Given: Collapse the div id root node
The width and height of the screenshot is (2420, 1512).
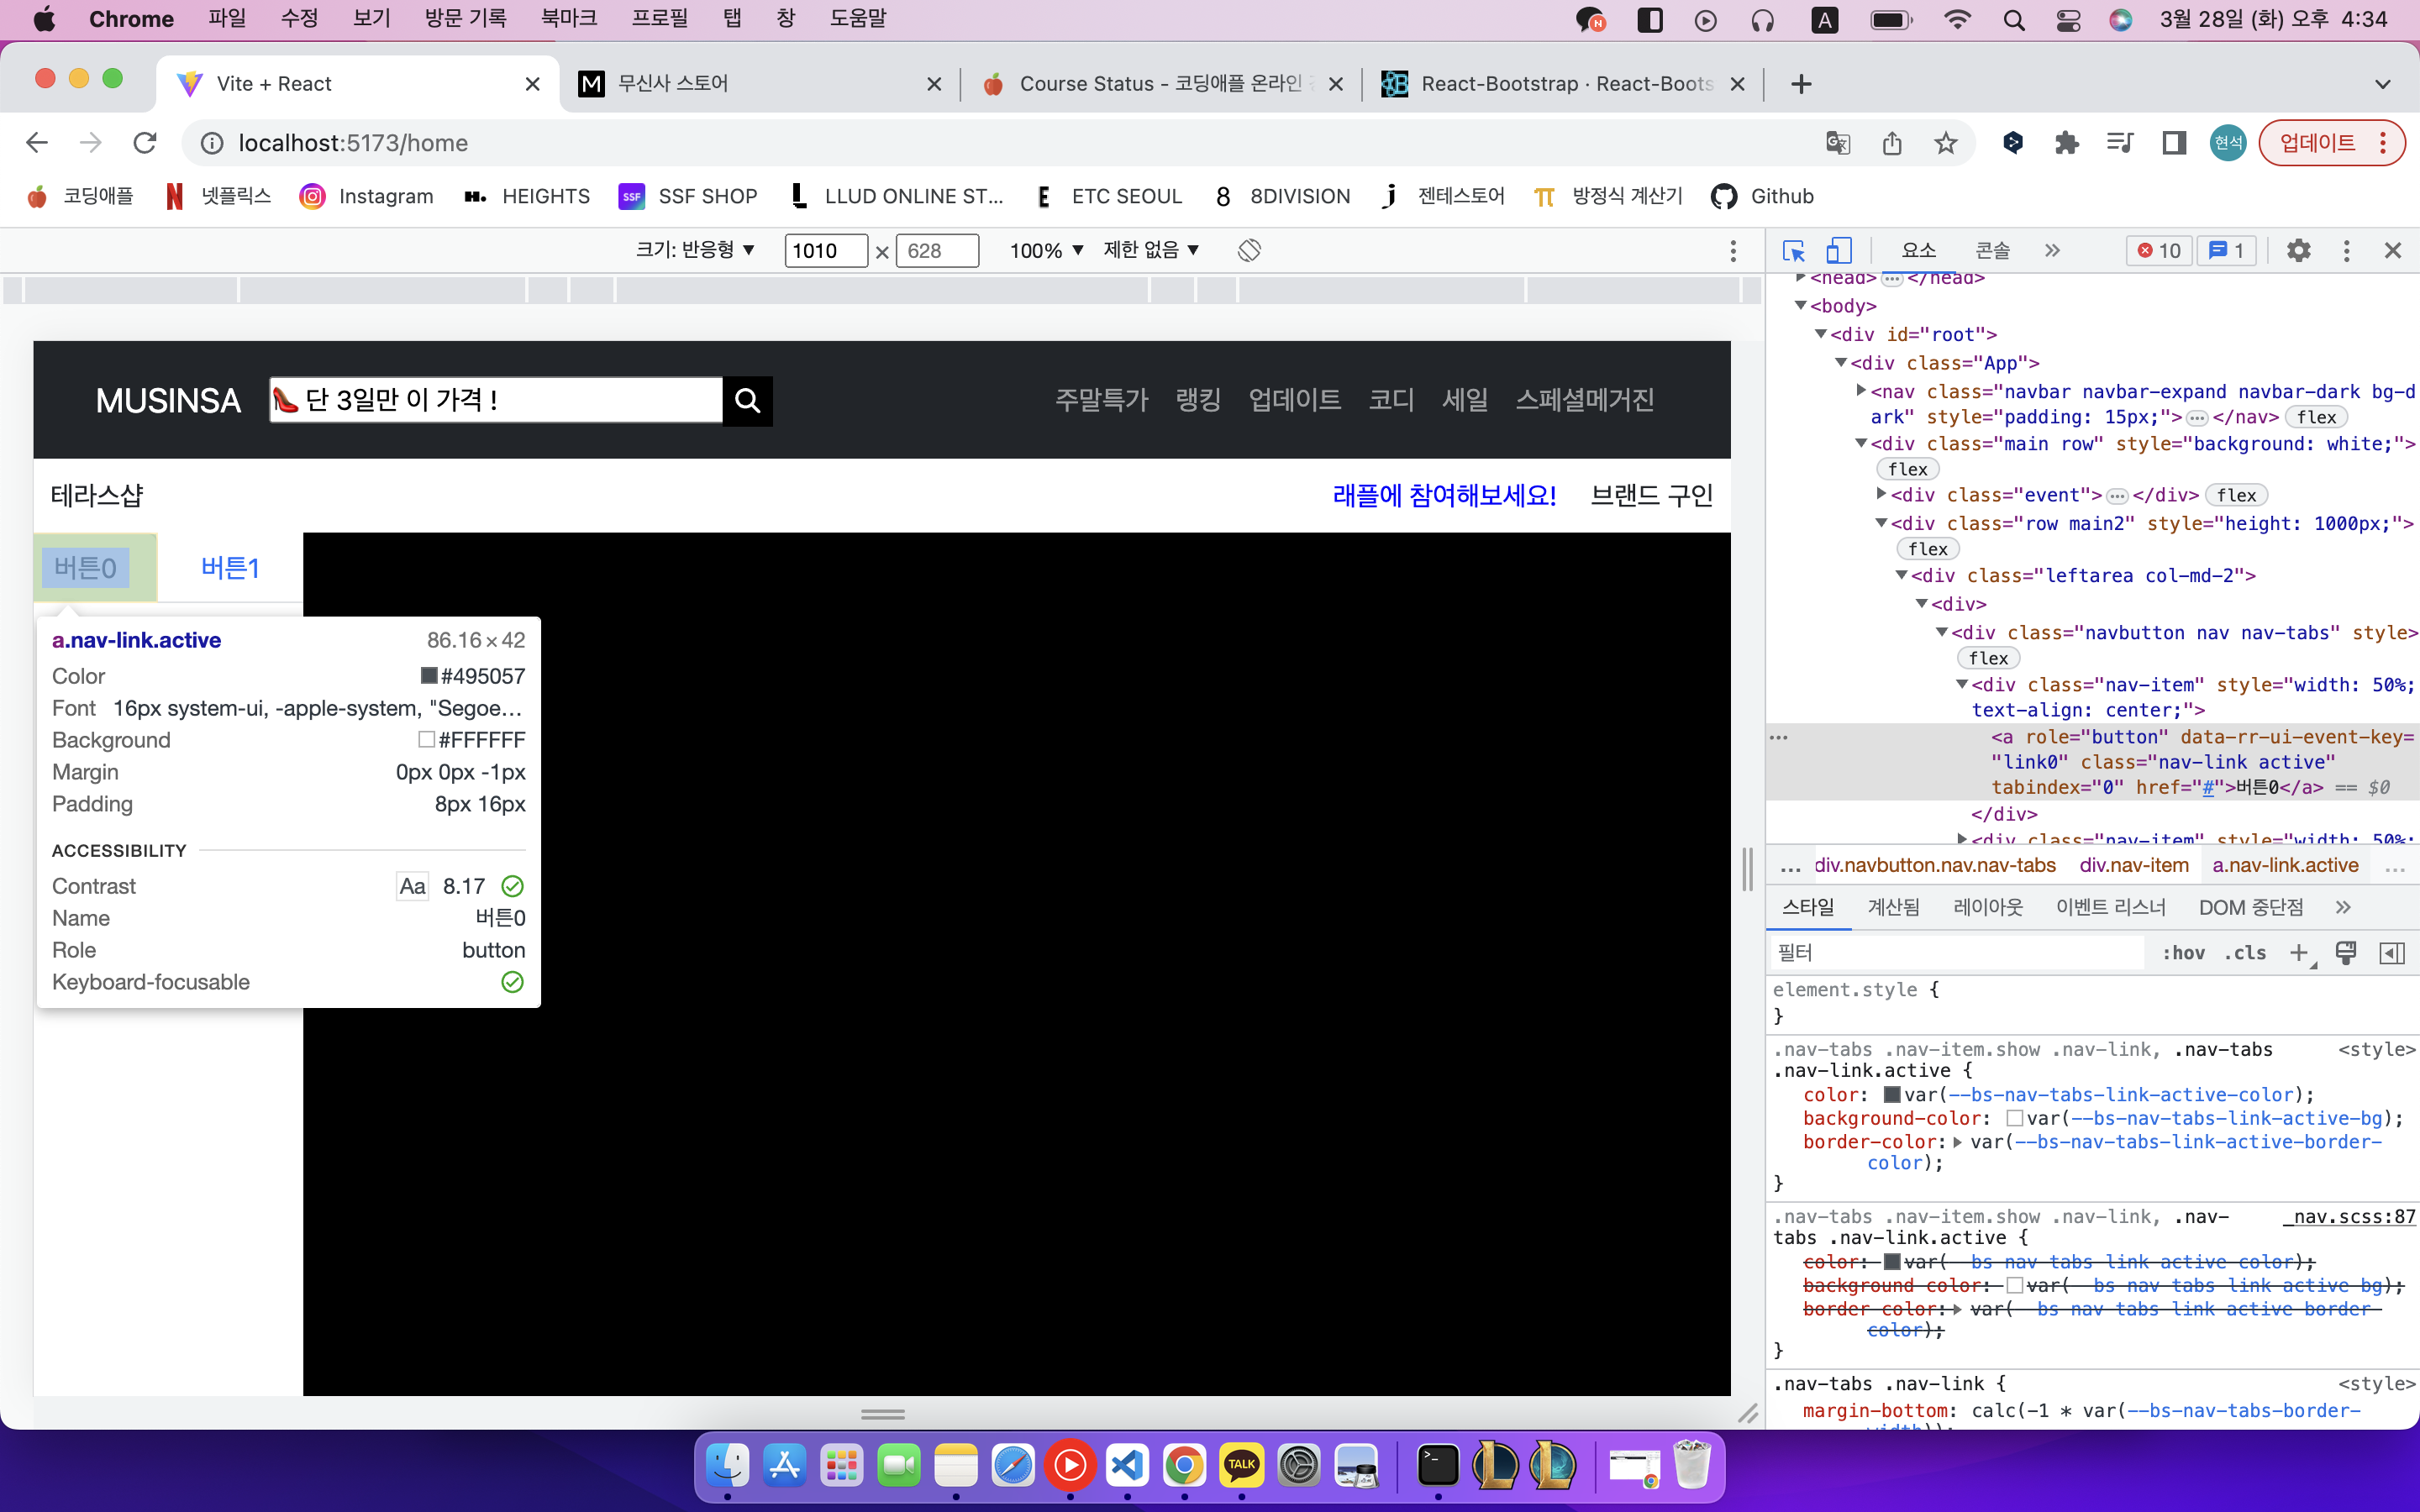Looking at the screenshot, I should pyautogui.click(x=1821, y=334).
